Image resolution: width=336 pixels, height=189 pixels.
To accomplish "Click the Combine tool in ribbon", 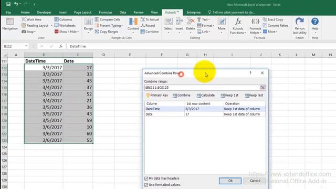I will click(150, 31).
